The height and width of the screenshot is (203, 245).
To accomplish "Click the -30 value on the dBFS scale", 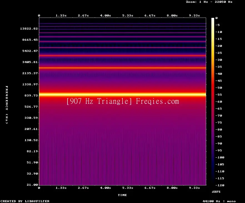I will point(219,60).
